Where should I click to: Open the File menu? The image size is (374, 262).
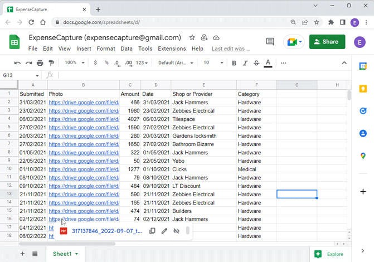(33, 48)
